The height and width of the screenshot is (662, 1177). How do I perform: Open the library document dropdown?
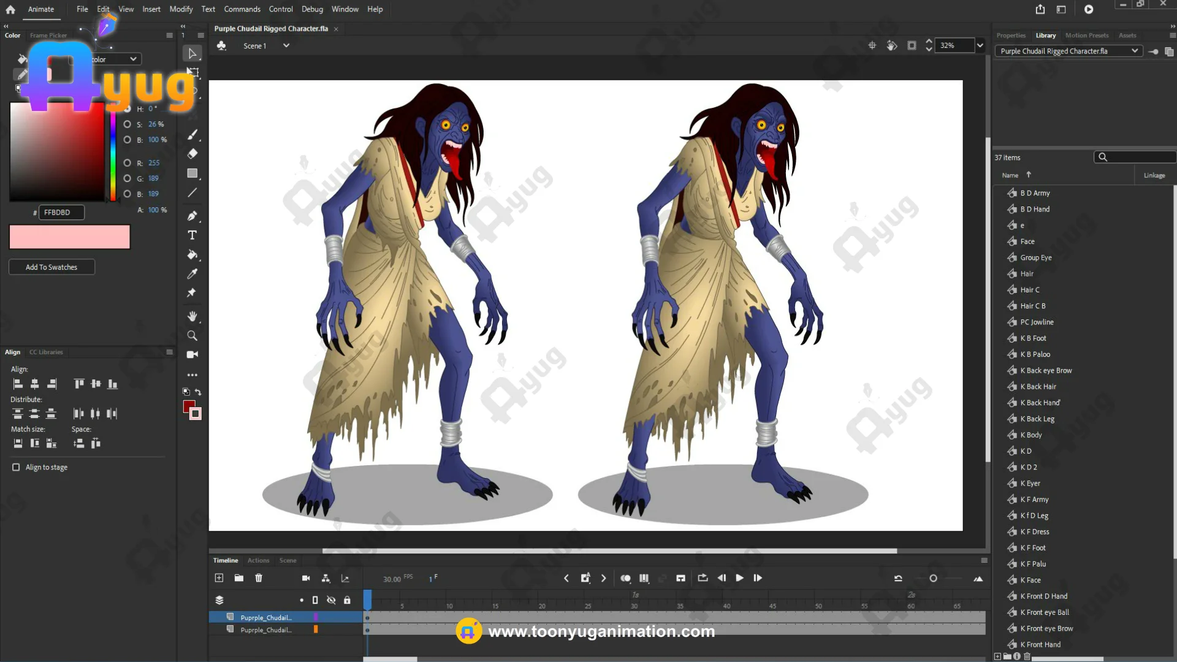click(x=1134, y=51)
